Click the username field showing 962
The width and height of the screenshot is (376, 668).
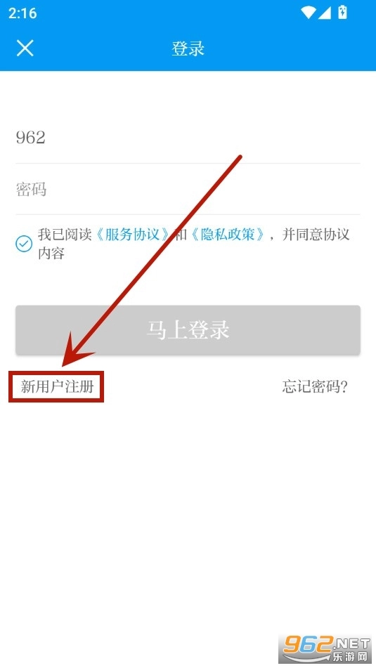pos(188,138)
